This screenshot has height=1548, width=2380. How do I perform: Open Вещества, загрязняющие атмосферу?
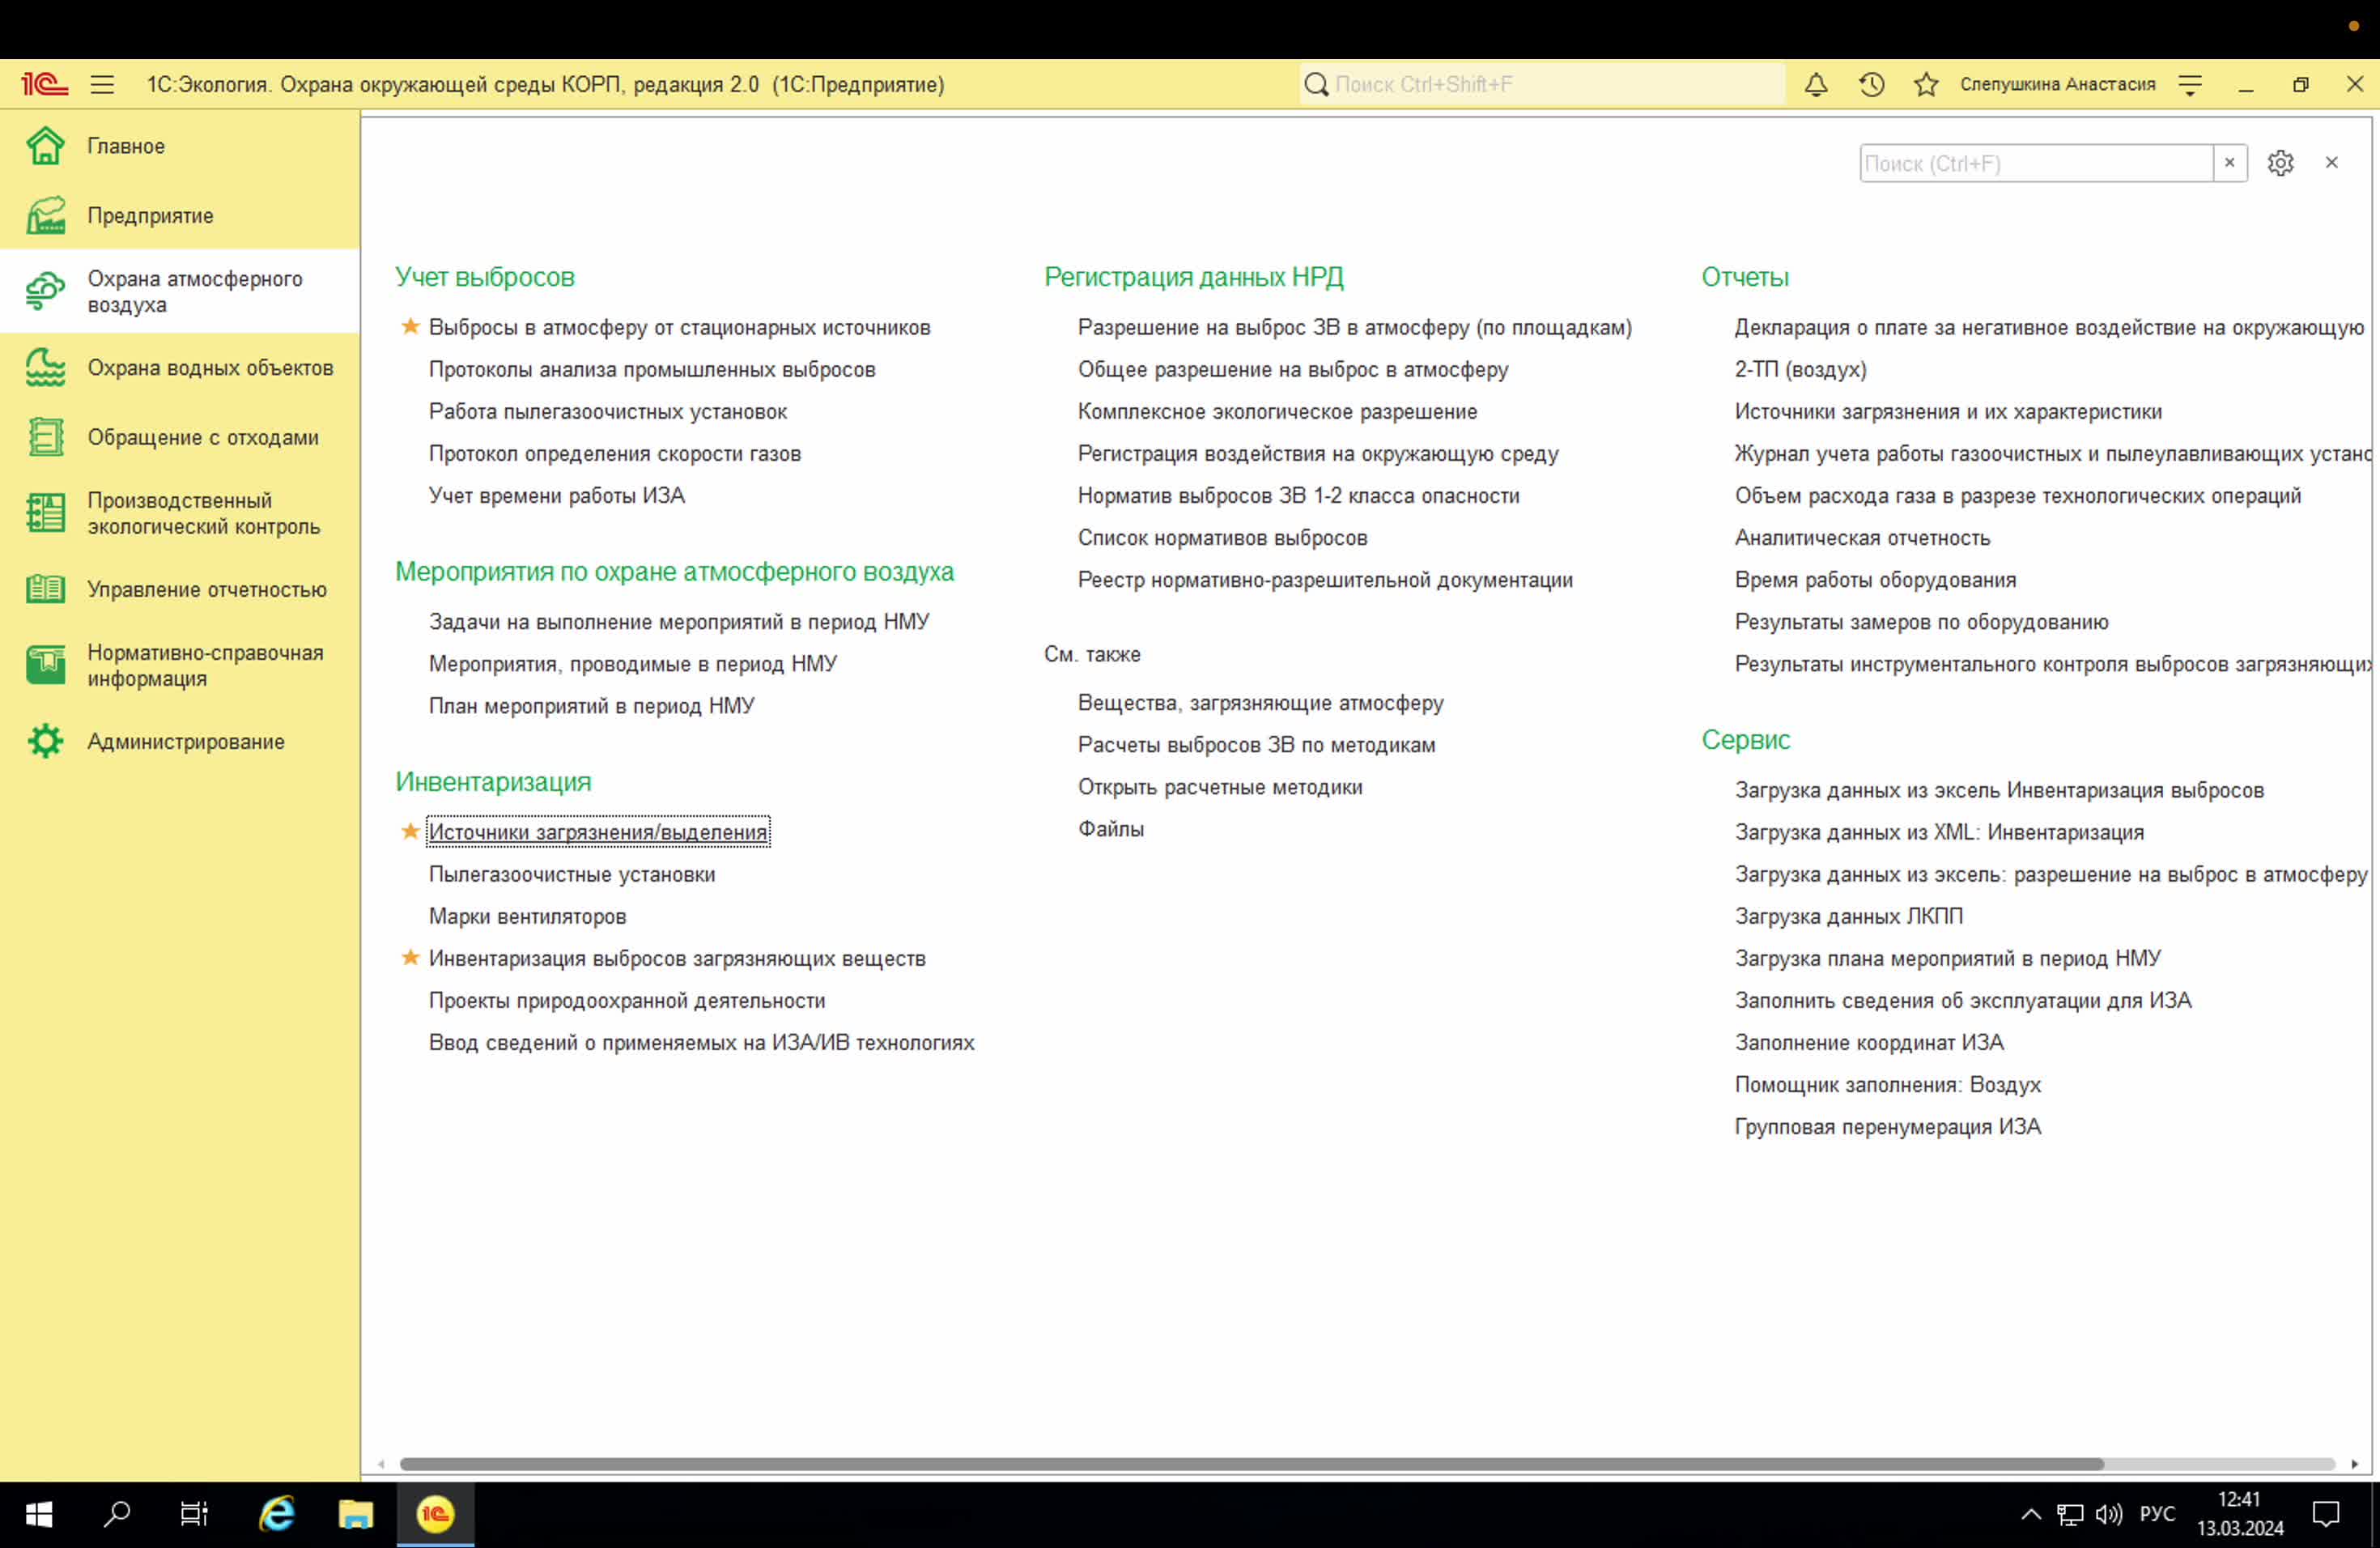coord(1260,703)
